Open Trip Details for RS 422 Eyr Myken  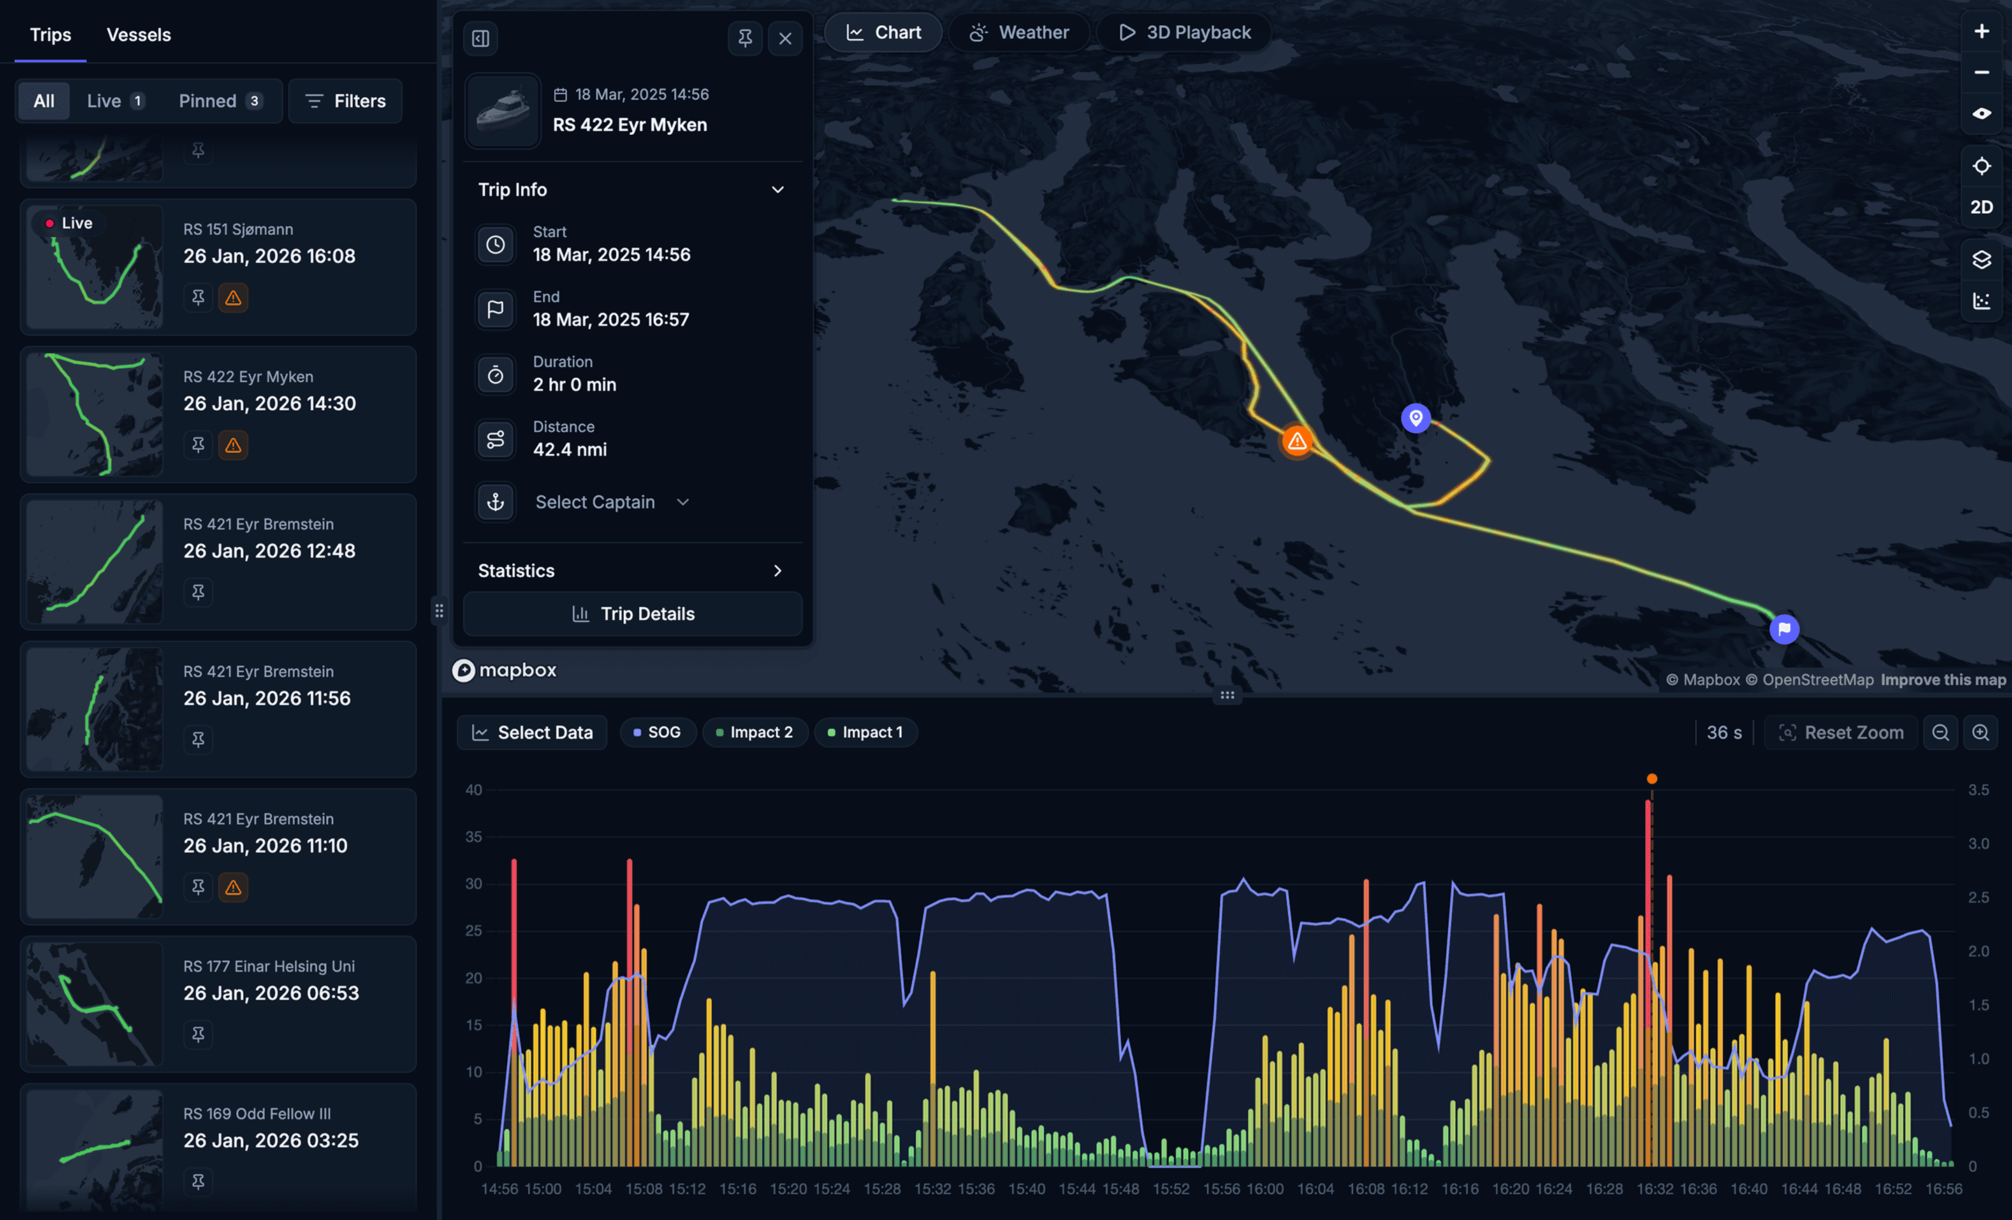coord(632,613)
